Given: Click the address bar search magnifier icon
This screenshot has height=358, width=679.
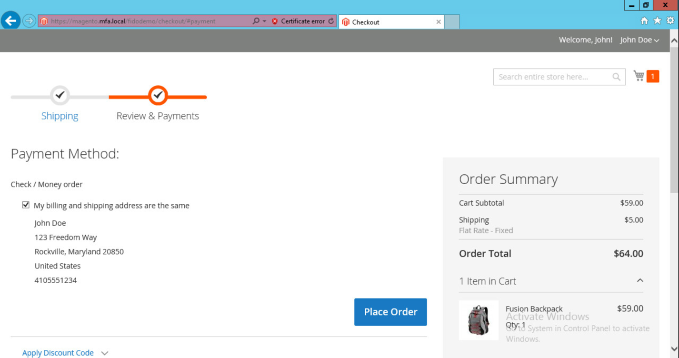Looking at the screenshot, I should point(256,21).
